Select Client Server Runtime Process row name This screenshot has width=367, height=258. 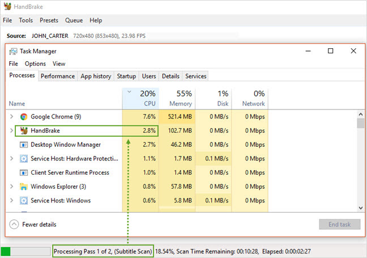coord(70,172)
